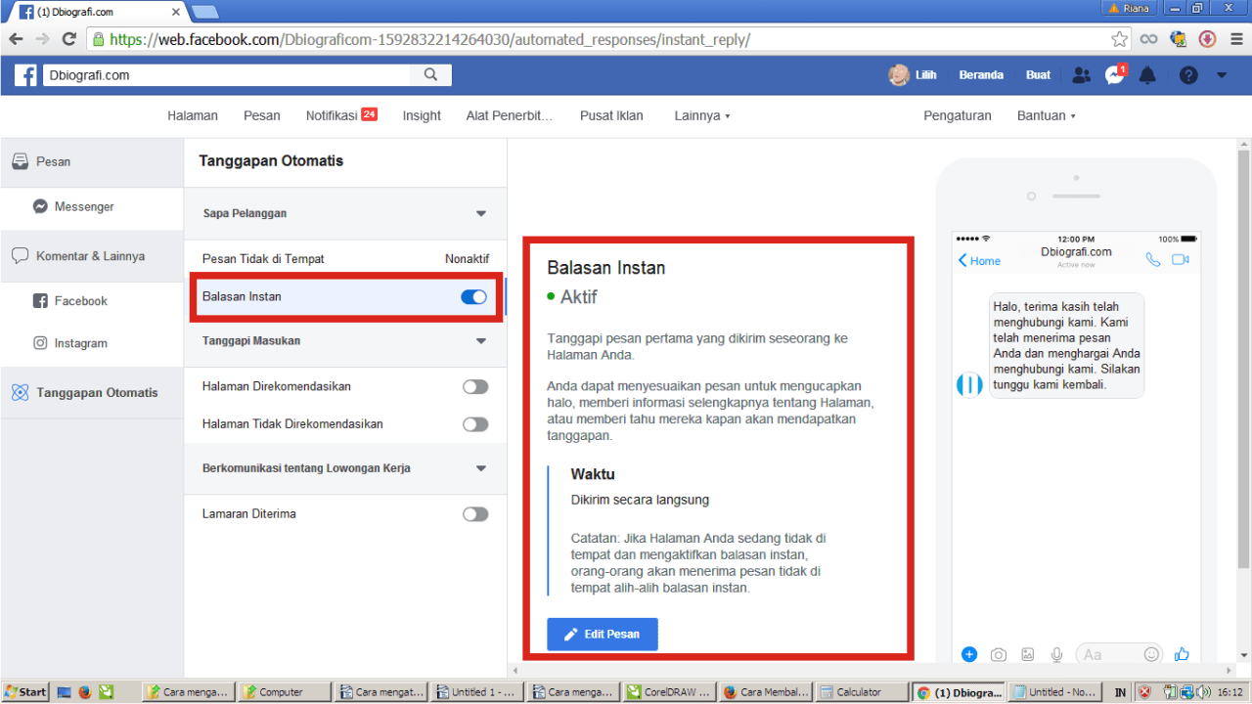Collapse Berkomunikasi tentang Lowongan Kerja arrow
Viewport: 1252px width, 704px height.
tap(481, 468)
